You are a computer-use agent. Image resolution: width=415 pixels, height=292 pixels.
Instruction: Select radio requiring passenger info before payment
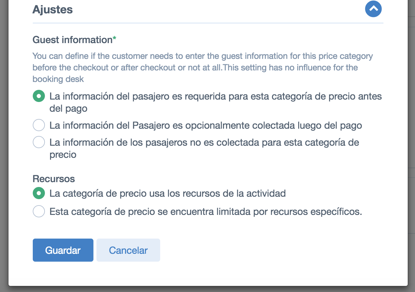[x=39, y=96]
